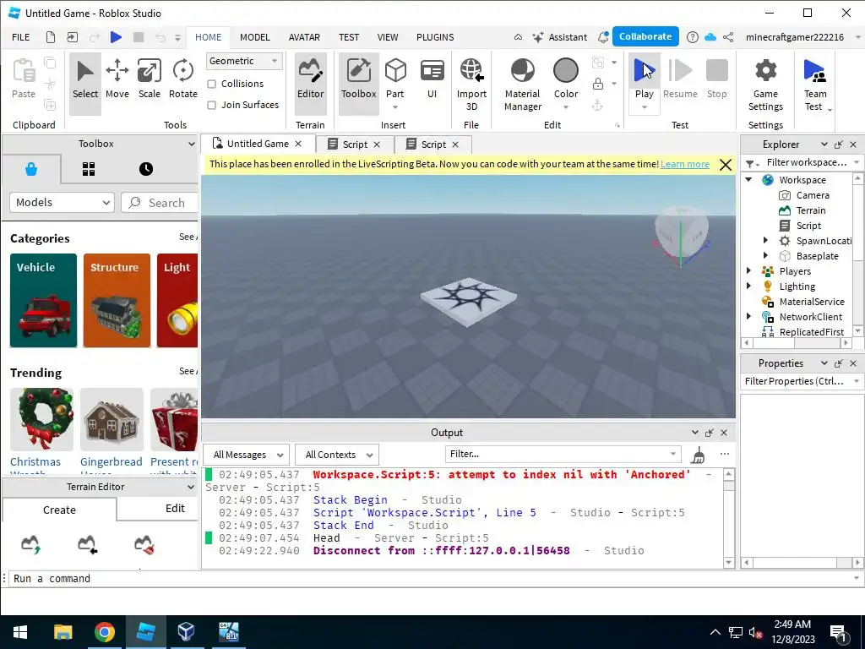This screenshot has width=865, height=649.
Task: Select the Christmas Wreath model thumbnail
Action: click(41, 419)
